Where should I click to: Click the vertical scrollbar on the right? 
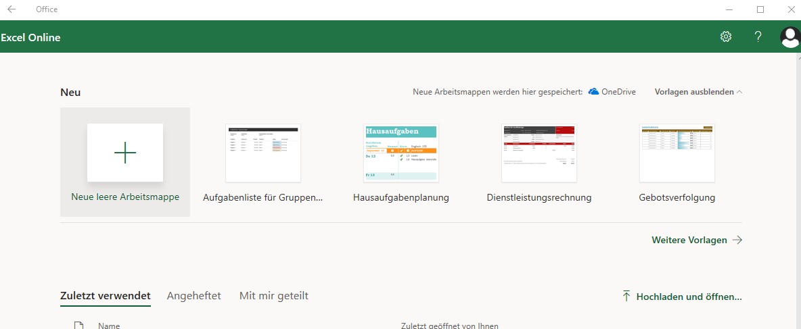tap(797, 191)
